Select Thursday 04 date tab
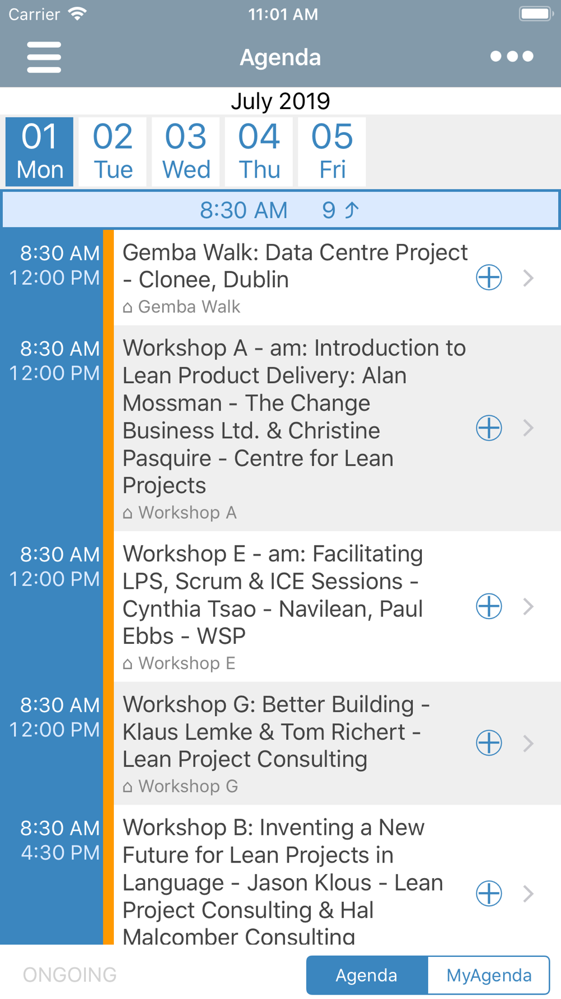Image resolution: width=561 pixels, height=999 pixels. [x=259, y=152]
